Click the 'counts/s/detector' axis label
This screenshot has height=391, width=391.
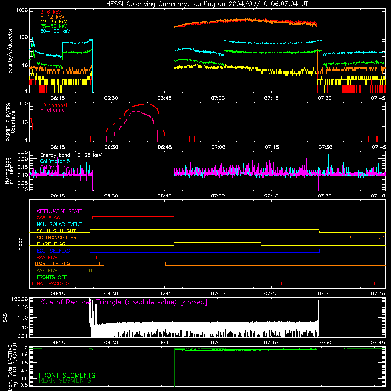click(10, 51)
